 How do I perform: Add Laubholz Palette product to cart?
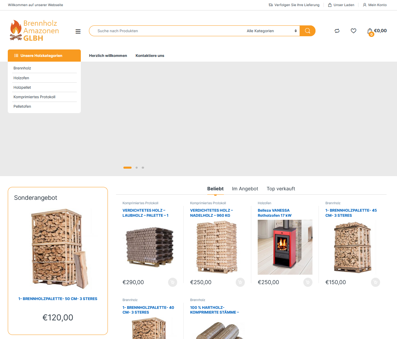(x=172, y=282)
